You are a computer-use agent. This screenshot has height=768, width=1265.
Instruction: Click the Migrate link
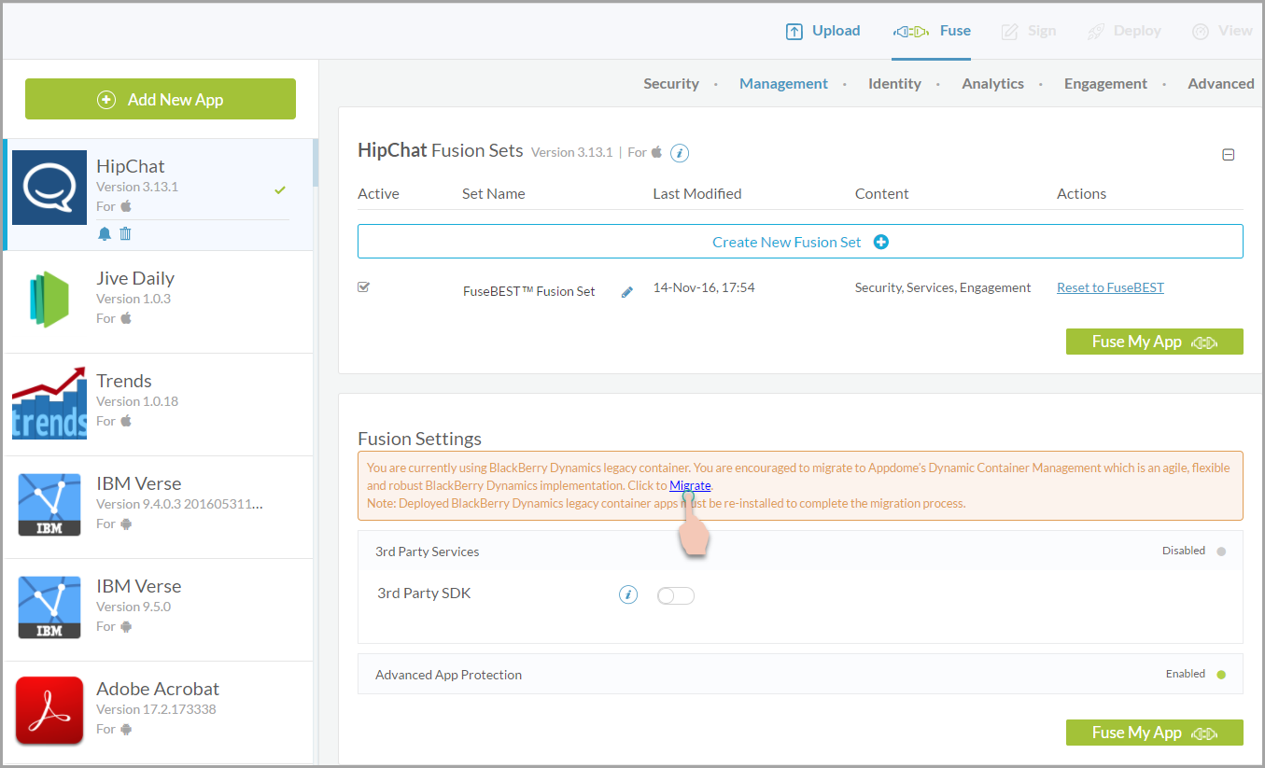tap(690, 485)
